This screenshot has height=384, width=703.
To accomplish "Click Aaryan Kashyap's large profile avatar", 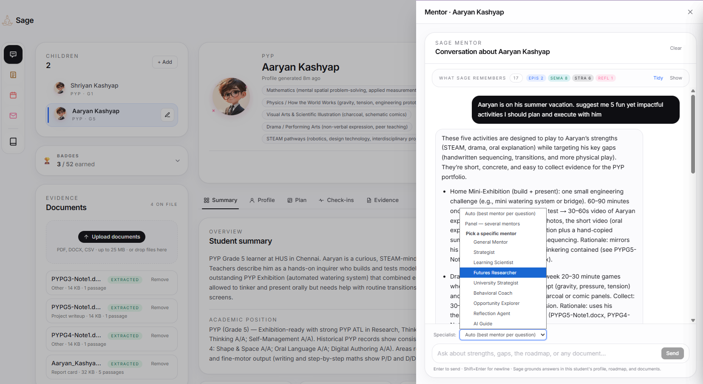I will pyautogui.click(x=231, y=97).
